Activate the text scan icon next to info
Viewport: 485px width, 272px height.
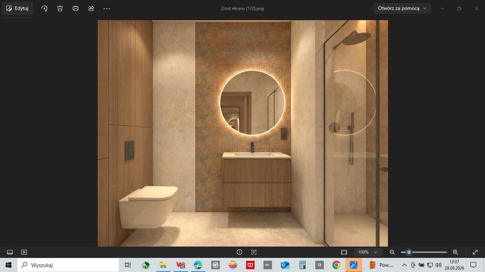[x=254, y=252]
